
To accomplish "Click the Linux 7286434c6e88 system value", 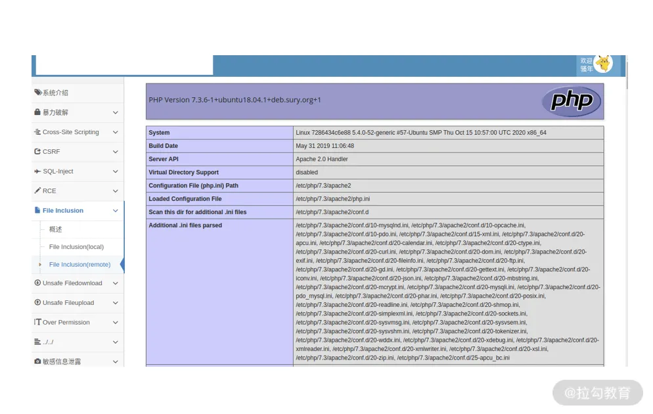I will 421,133.
